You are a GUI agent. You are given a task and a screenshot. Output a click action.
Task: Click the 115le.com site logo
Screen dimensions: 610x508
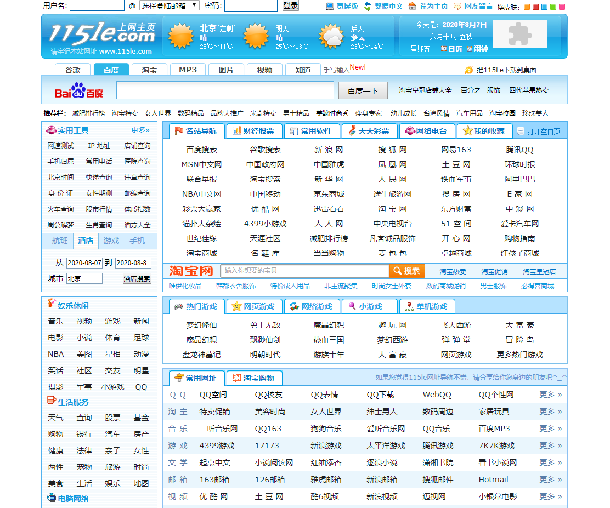click(103, 33)
